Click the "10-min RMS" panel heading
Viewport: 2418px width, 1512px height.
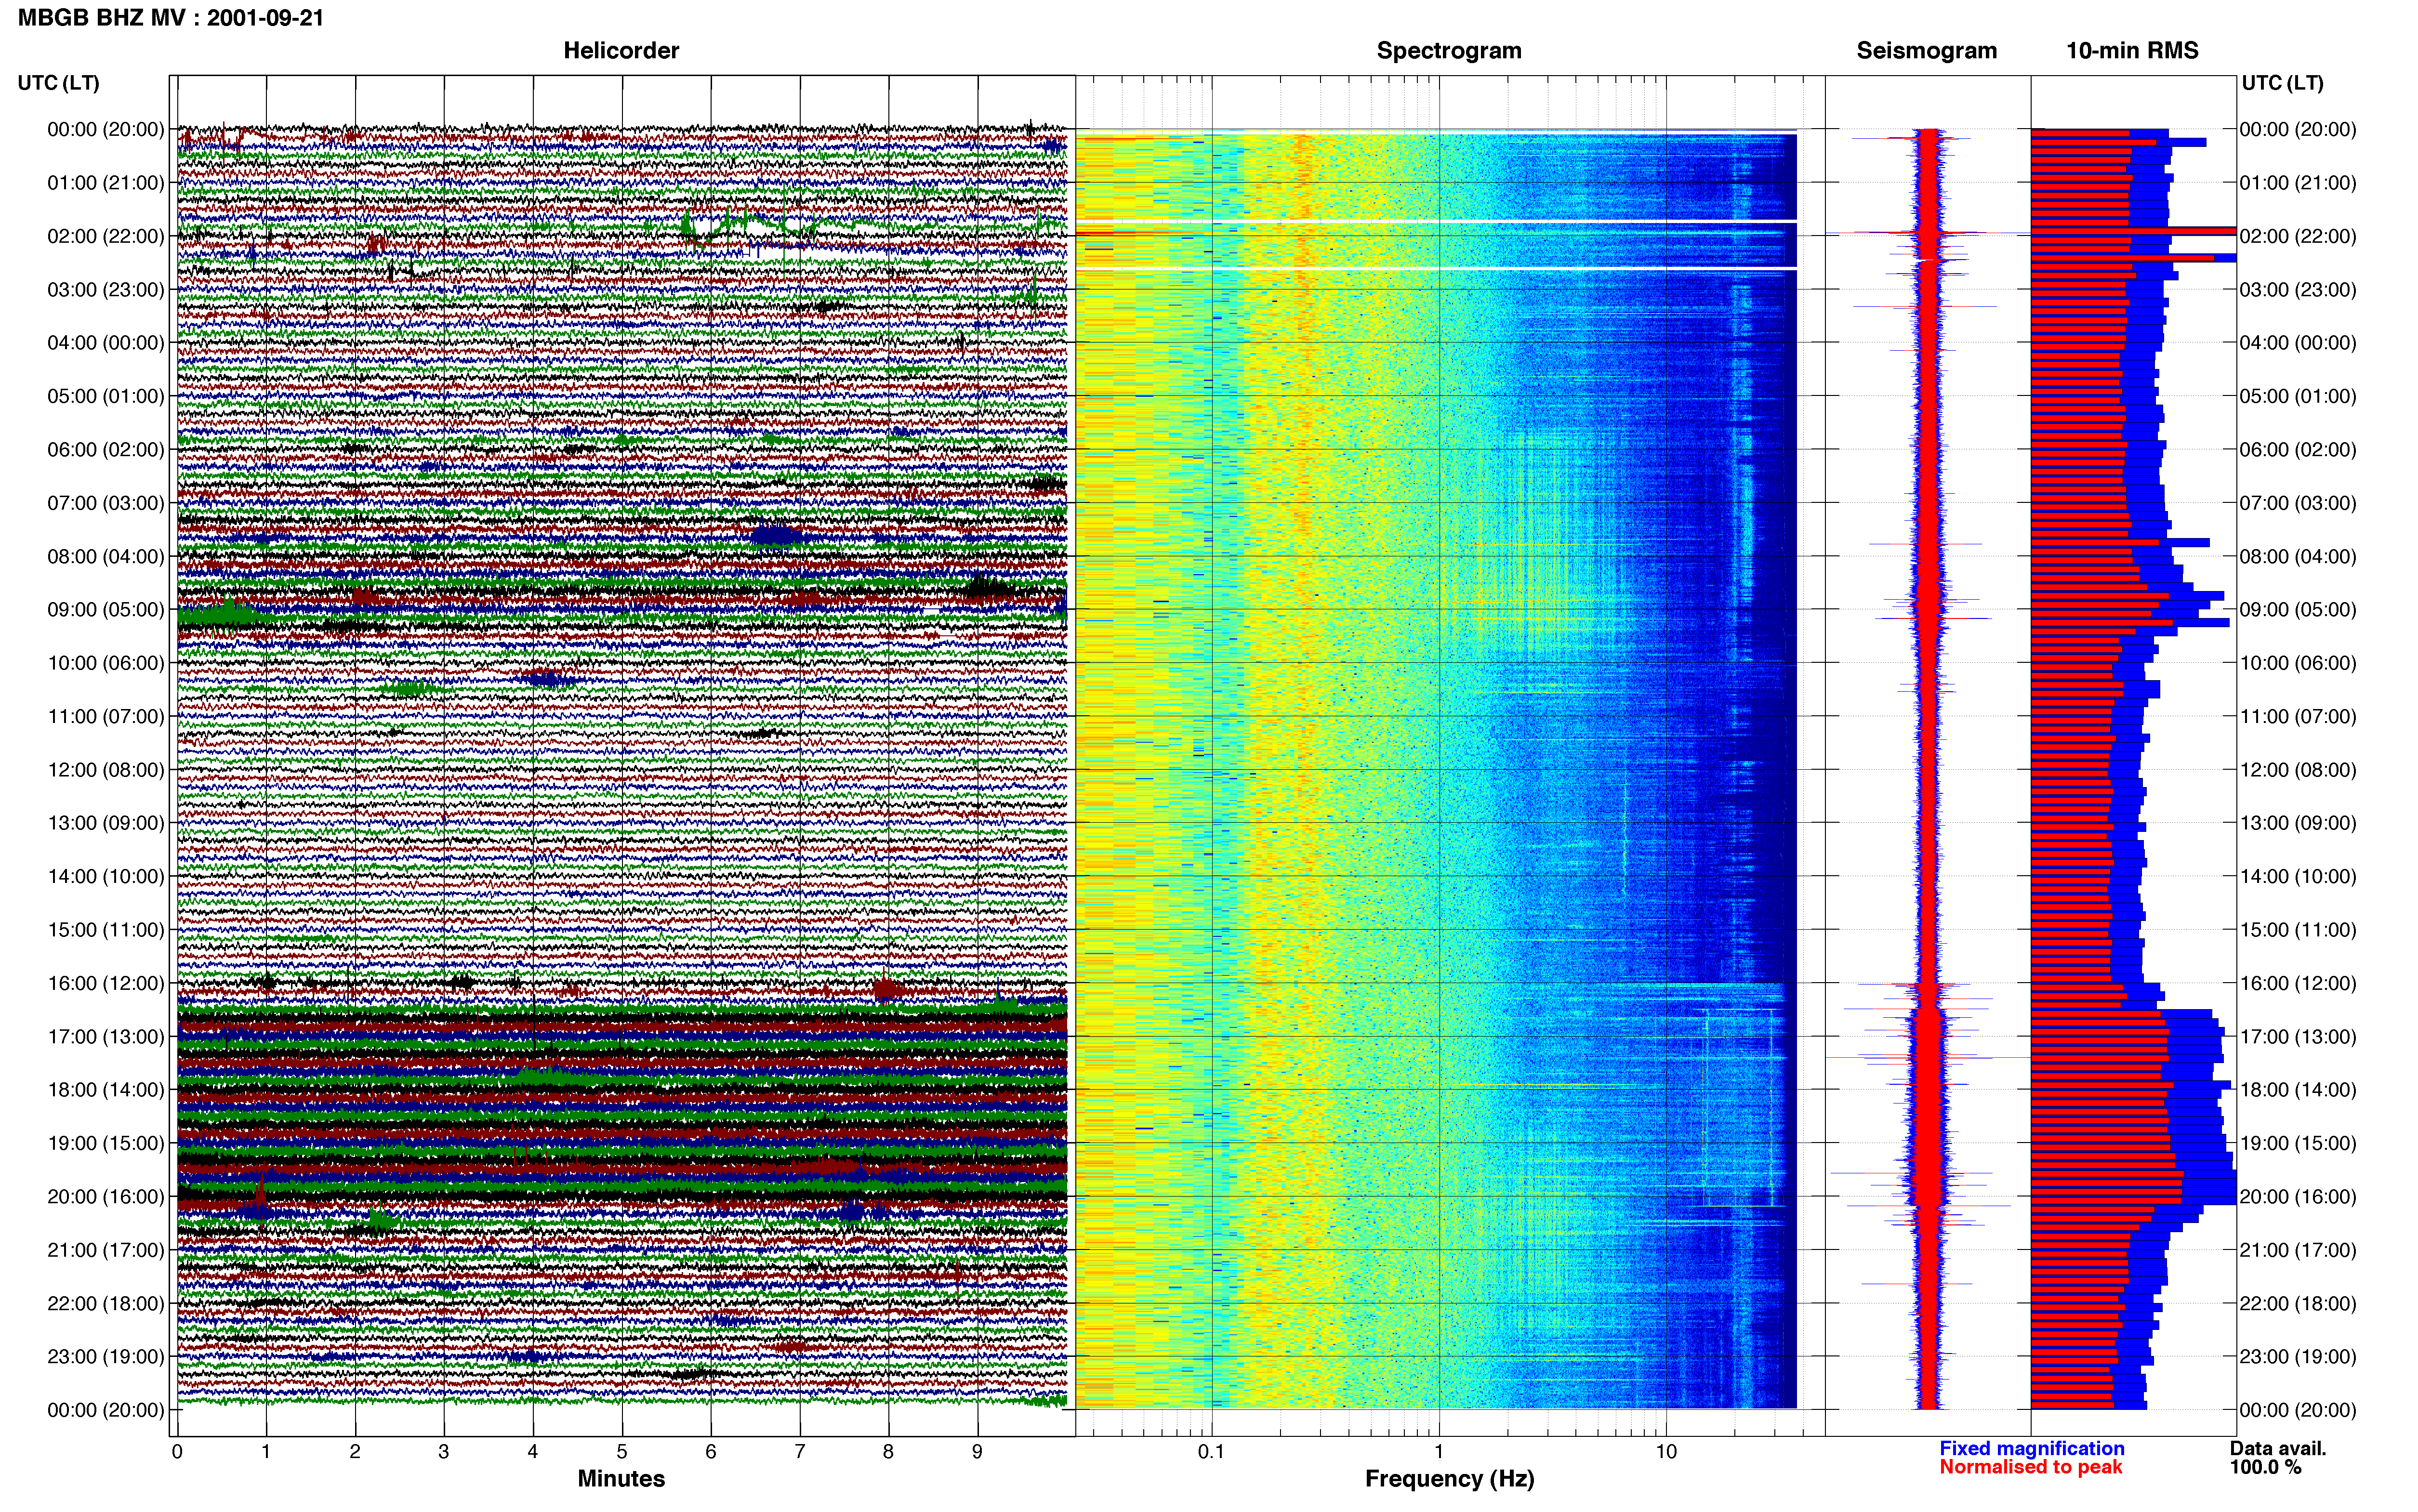(x=2132, y=50)
